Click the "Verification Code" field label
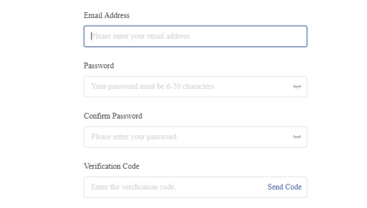The image size is (367, 208). (x=112, y=166)
